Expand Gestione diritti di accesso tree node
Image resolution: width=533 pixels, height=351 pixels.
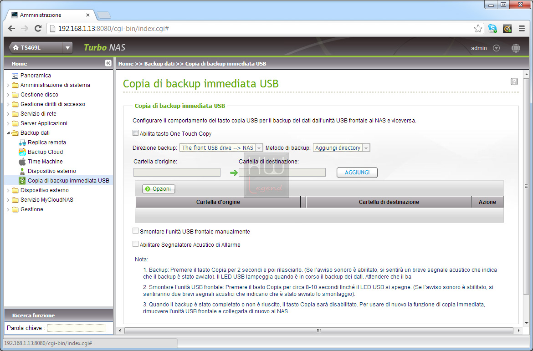8,104
